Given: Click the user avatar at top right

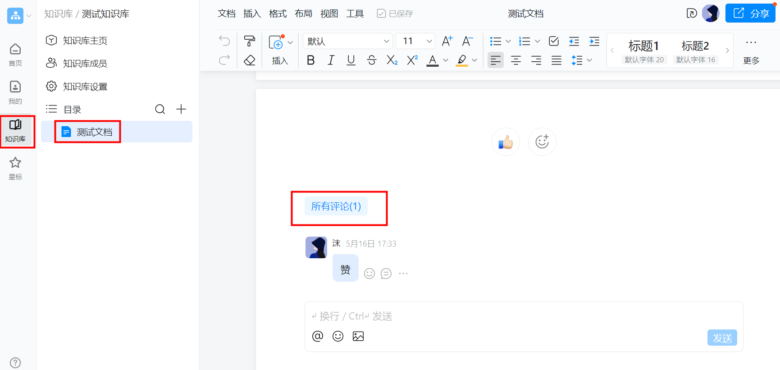Looking at the screenshot, I should coord(711,13).
